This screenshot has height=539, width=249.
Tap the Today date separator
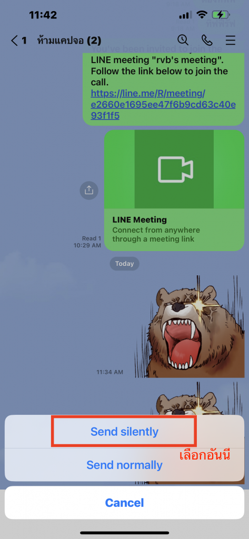[124, 264]
